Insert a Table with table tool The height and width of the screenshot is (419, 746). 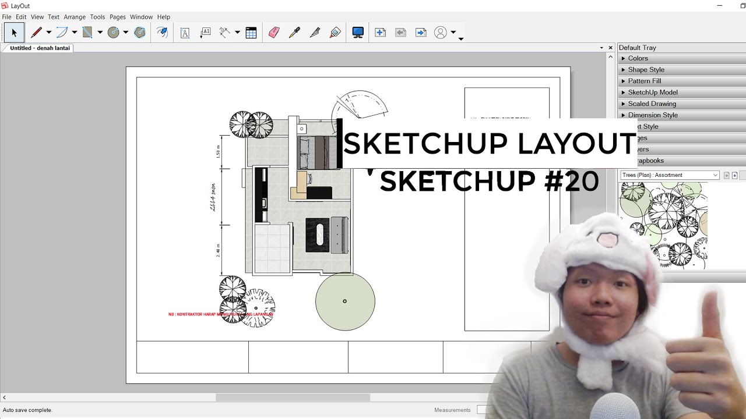[251, 33]
